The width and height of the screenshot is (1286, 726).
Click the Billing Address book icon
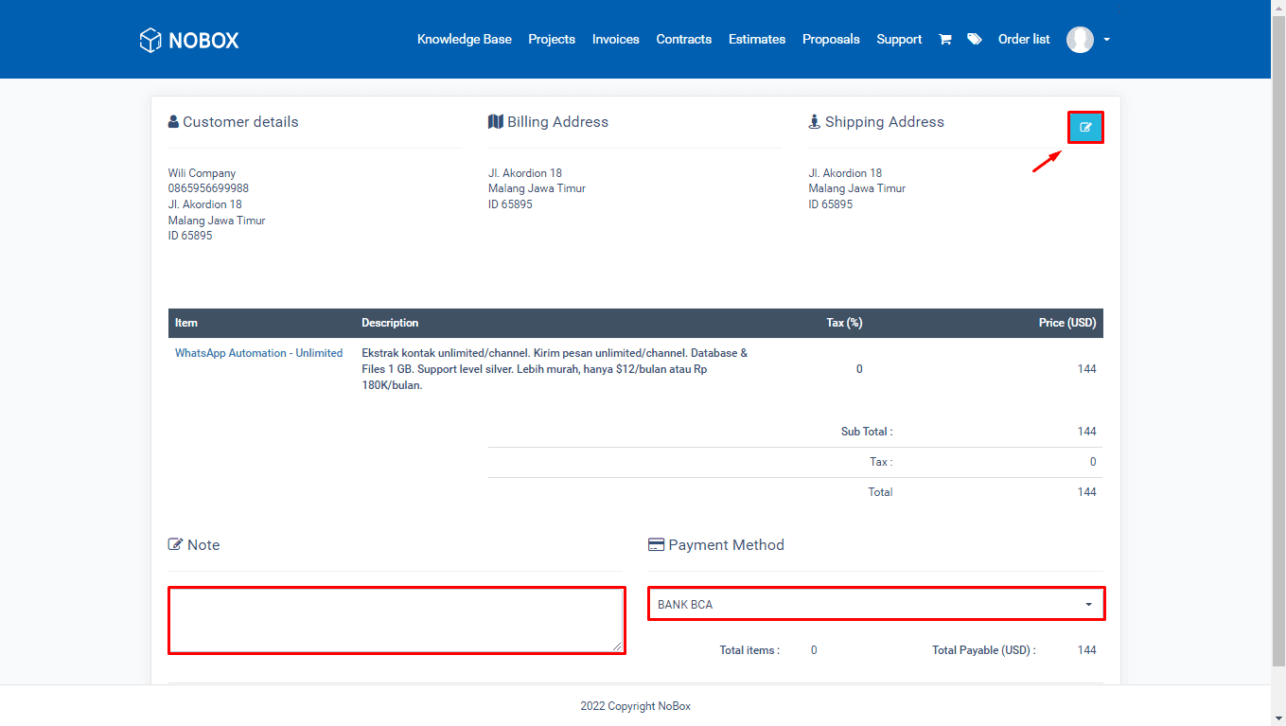pos(495,120)
